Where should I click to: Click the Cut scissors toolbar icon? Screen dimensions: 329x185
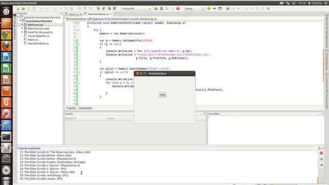[x=55, y=9]
